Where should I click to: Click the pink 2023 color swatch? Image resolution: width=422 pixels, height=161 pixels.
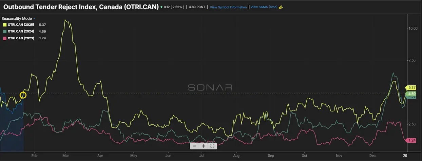click(4, 38)
